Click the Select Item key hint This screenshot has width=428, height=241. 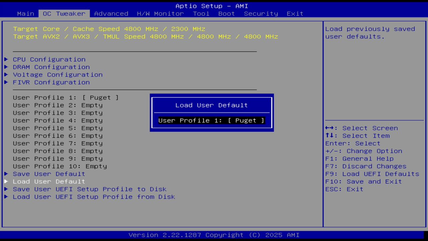tap(357, 136)
